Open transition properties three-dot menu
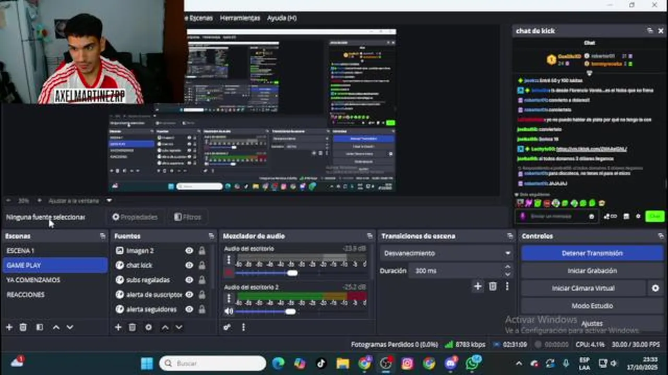Viewport: 668px width, 375px height. 507,286
